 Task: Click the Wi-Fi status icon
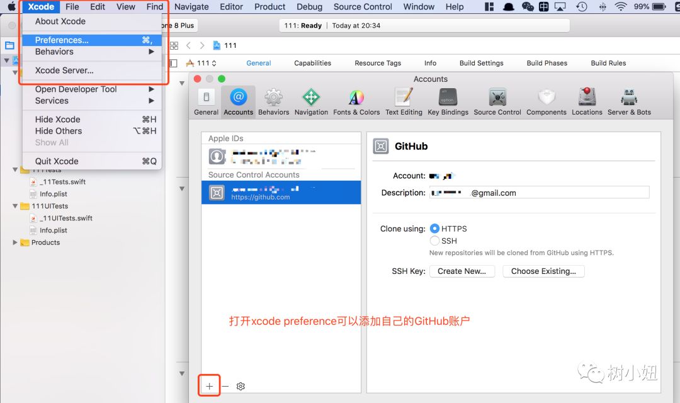click(x=621, y=6)
